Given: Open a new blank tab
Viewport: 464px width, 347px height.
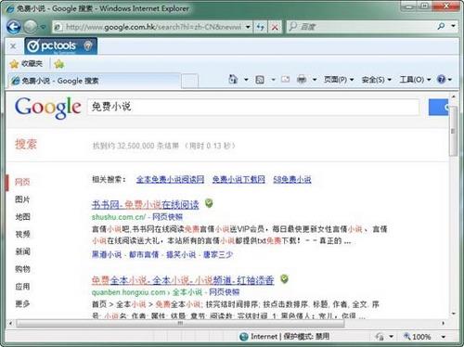Looking at the screenshot, I should point(189,81).
